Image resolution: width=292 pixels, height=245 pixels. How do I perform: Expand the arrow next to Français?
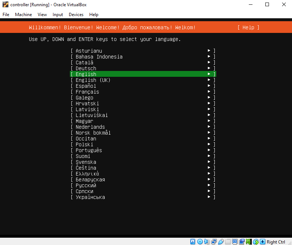point(209,92)
